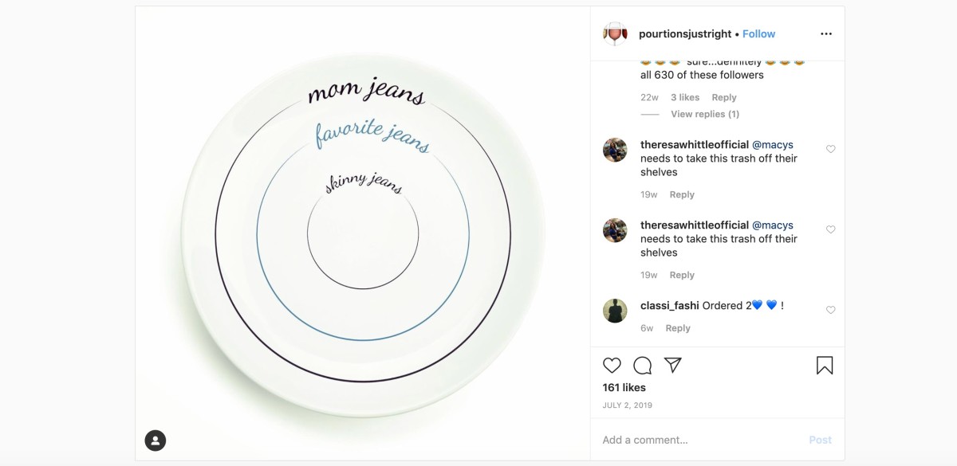View the 161 likes list
This screenshot has width=957, height=466.
pos(624,387)
